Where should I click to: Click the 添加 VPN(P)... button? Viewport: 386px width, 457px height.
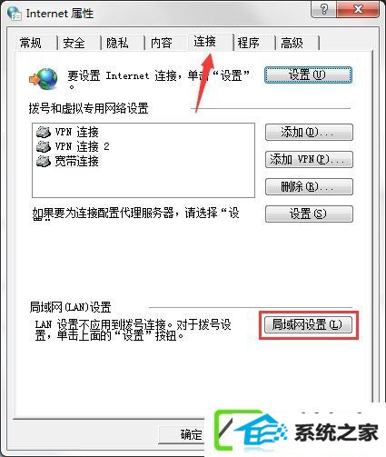(309, 159)
